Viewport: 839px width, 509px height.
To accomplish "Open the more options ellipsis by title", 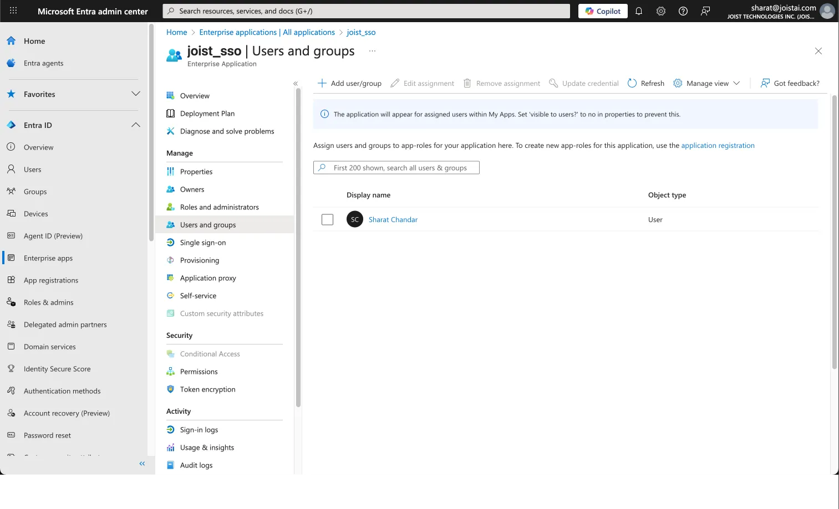I will click(373, 51).
